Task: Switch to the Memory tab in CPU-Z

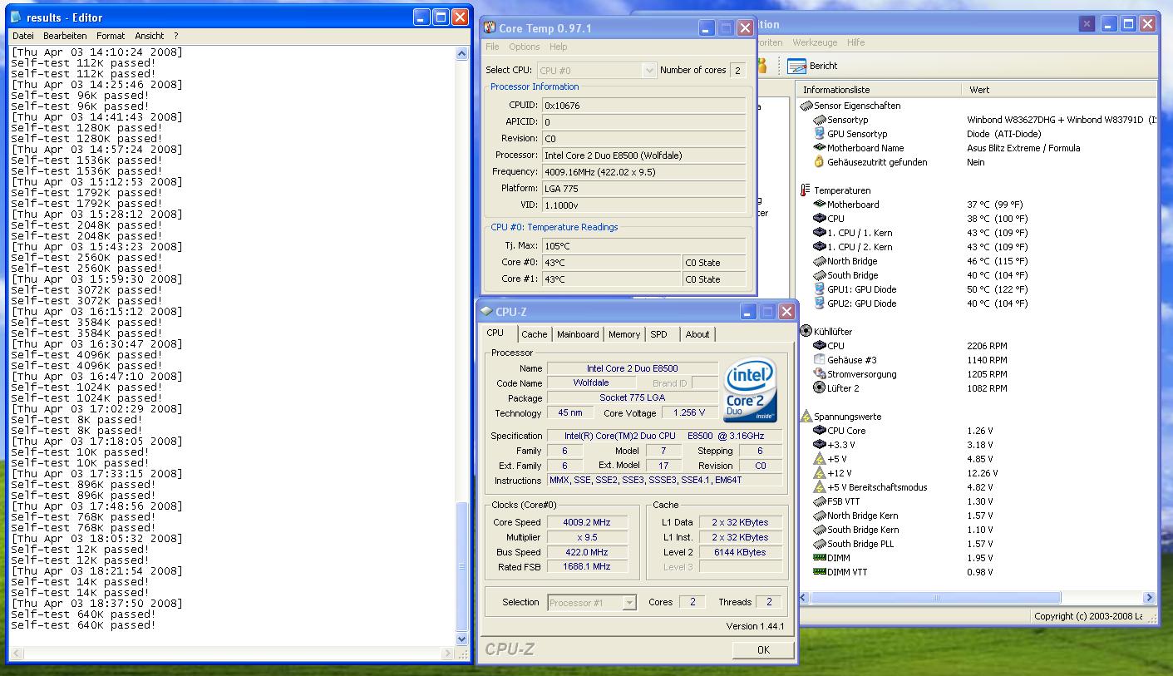Action: pyautogui.click(x=624, y=334)
